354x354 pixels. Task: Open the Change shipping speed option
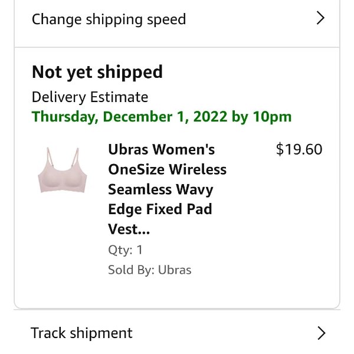click(177, 19)
